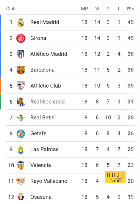Click the Barcelona club logo

[21, 70]
